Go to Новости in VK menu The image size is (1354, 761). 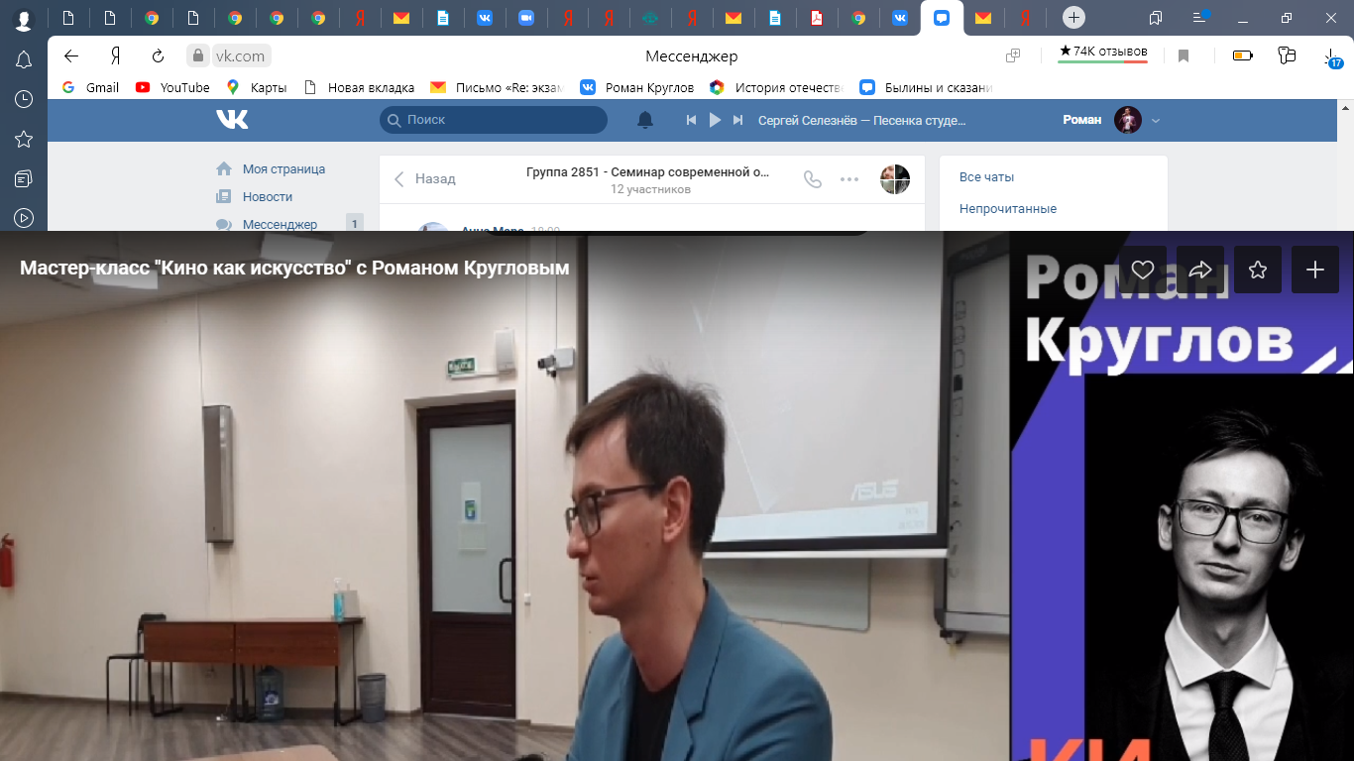pos(255,197)
